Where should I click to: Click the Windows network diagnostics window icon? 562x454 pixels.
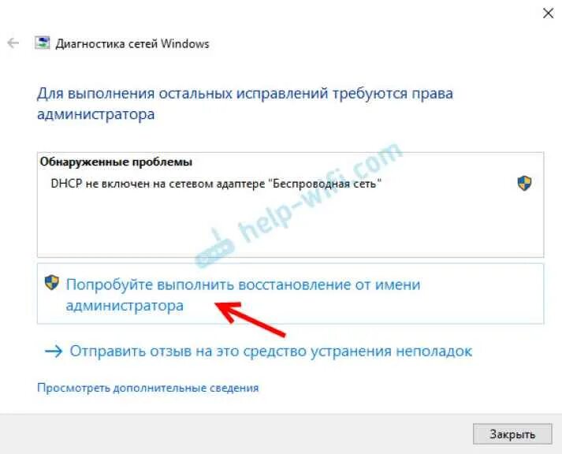coord(42,43)
